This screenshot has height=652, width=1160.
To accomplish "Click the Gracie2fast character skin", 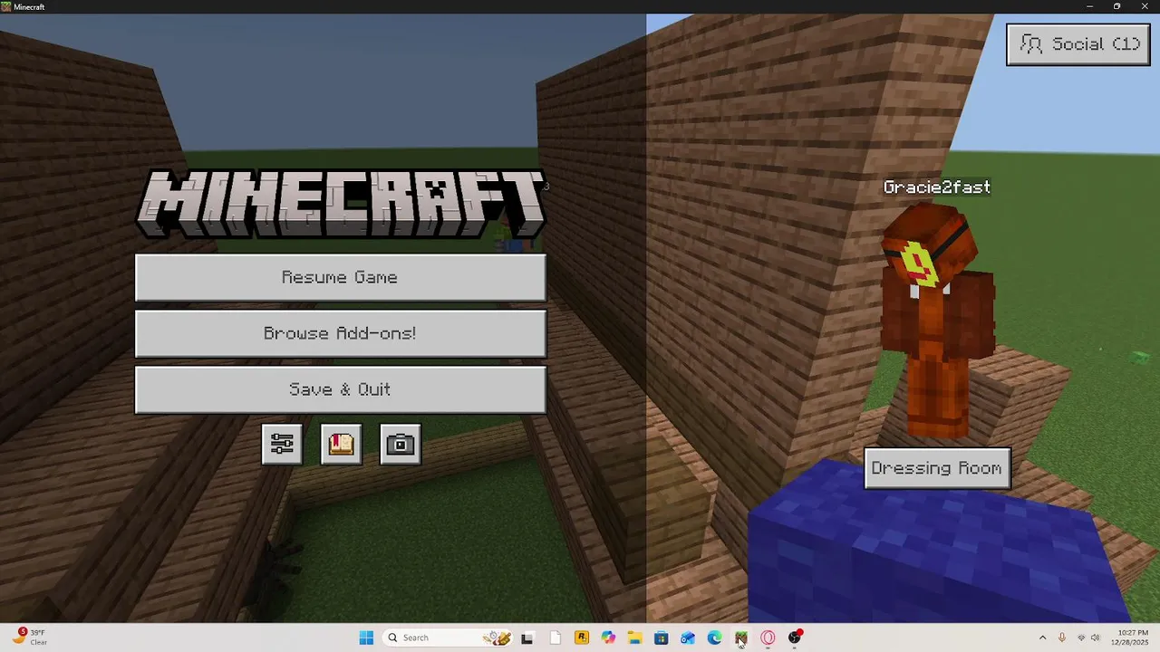I will [936, 321].
